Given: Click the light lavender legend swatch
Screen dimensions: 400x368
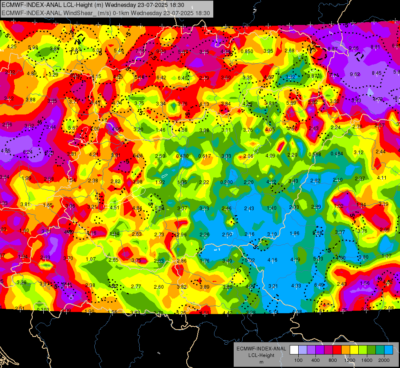Looking at the screenshot, I should (303, 350).
